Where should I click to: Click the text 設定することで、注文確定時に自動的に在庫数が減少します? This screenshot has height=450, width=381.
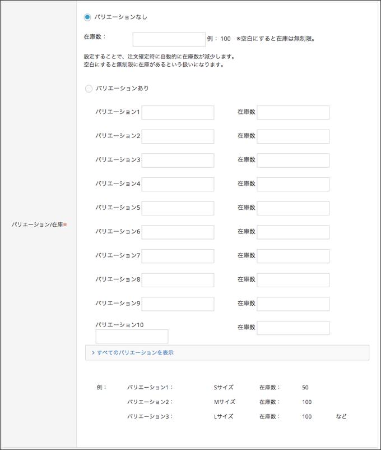[x=159, y=57]
